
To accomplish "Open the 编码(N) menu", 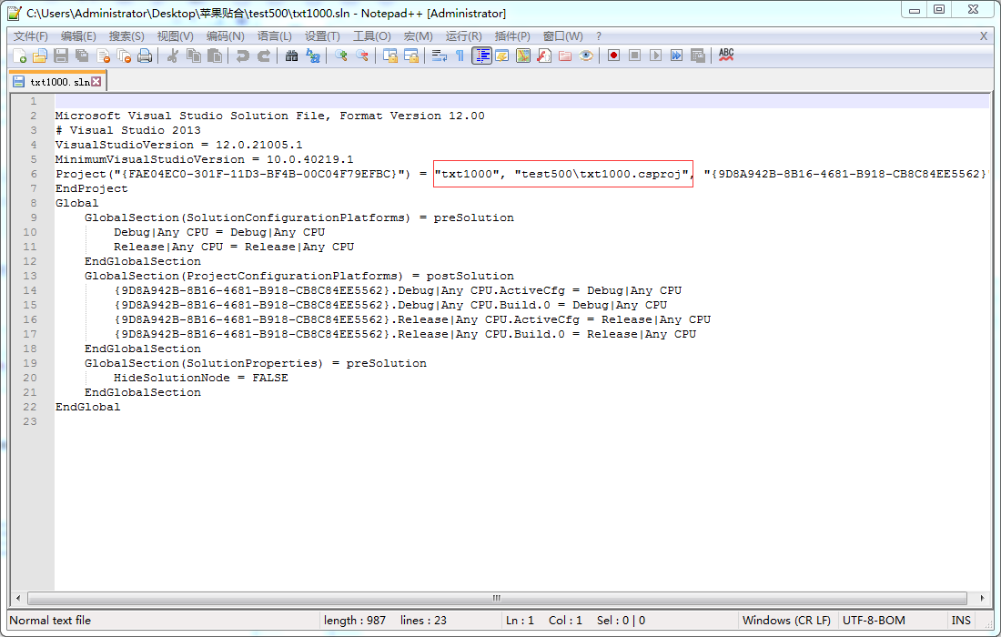I will 225,35.
